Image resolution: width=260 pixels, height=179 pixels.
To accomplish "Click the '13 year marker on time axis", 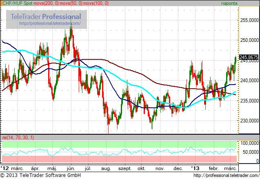I will pos(195,168).
